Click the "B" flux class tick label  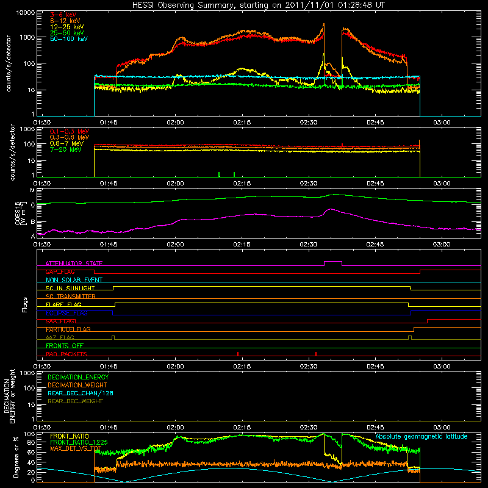(x=33, y=222)
